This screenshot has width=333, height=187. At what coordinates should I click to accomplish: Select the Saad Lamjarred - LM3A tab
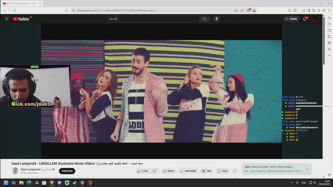coord(22,3)
